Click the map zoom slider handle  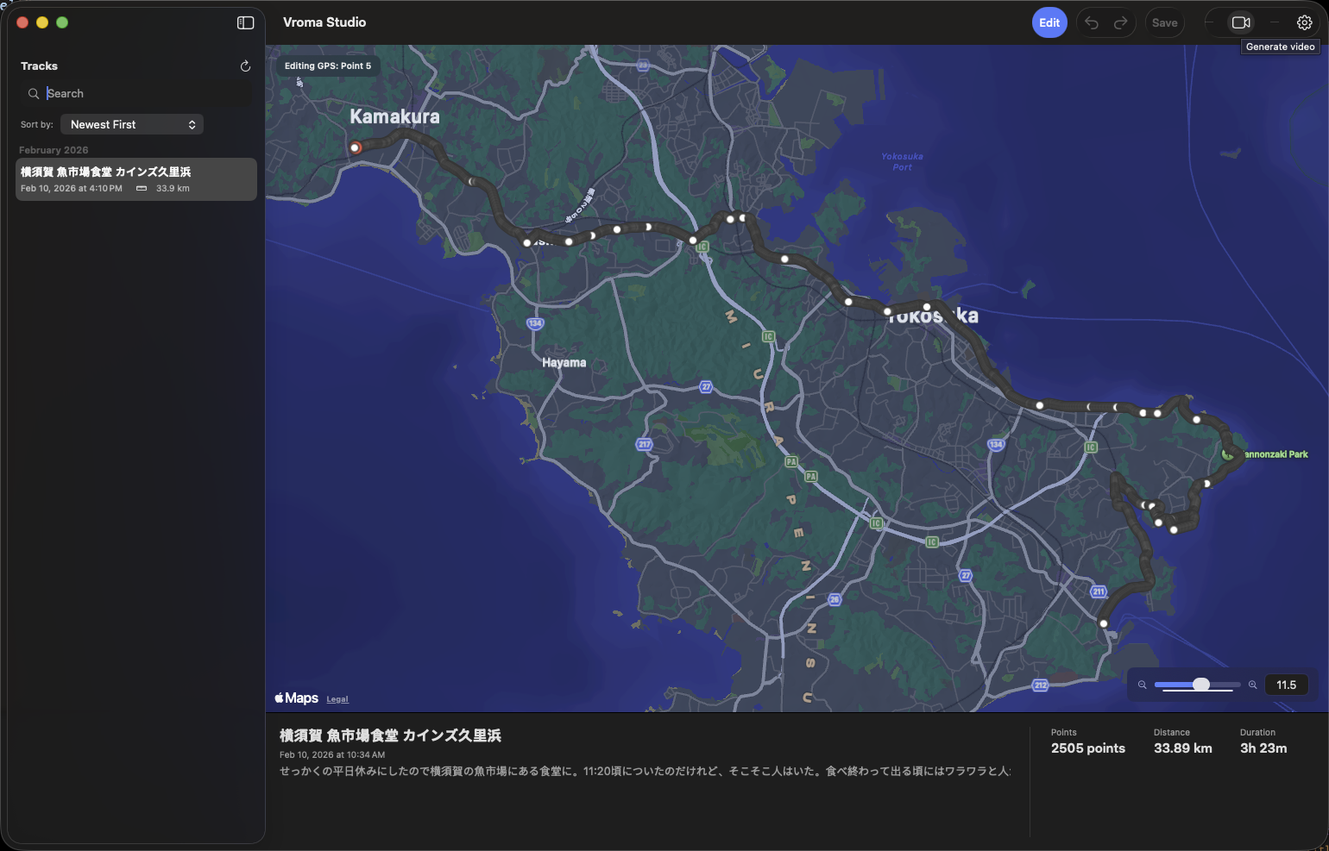(x=1200, y=685)
